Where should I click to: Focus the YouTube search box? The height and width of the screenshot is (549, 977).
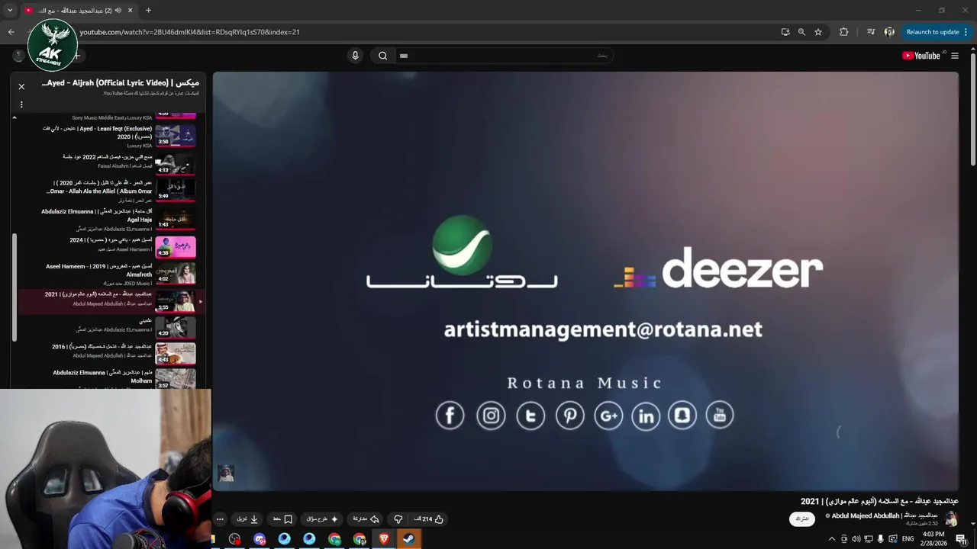504,56
